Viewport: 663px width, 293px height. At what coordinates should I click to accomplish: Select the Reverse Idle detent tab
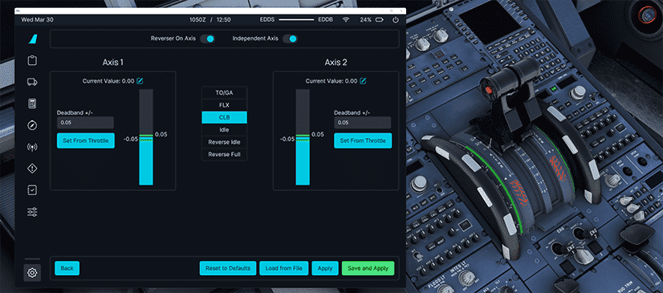(x=225, y=142)
